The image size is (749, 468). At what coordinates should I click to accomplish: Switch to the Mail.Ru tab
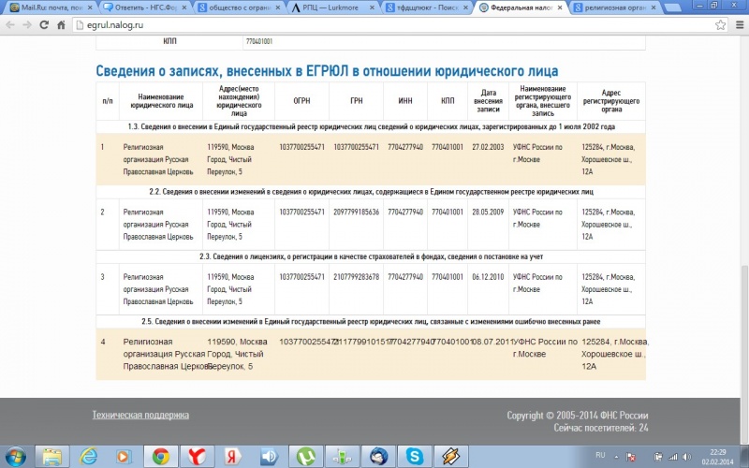tap(51, 7)
